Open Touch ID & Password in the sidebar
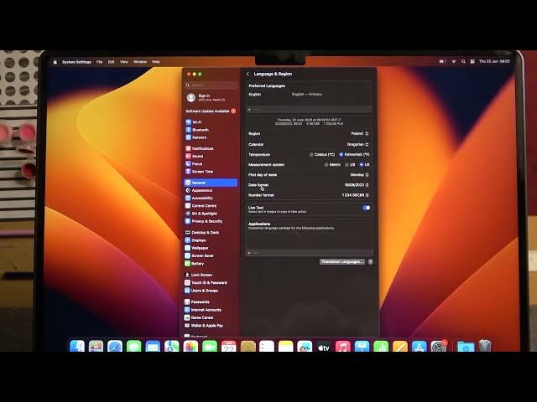 (206, 283)
